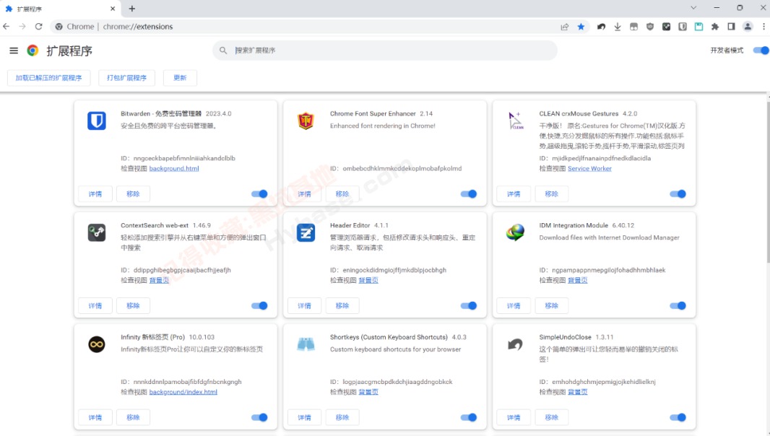
Task: Click the Header Editor card icon
Action: pyautogui.click(x=306, y=232)
